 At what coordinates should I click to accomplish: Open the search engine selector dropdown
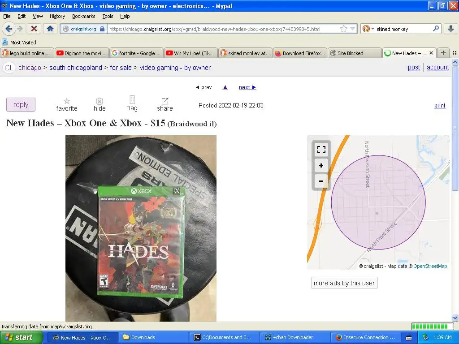coord(368,29)
